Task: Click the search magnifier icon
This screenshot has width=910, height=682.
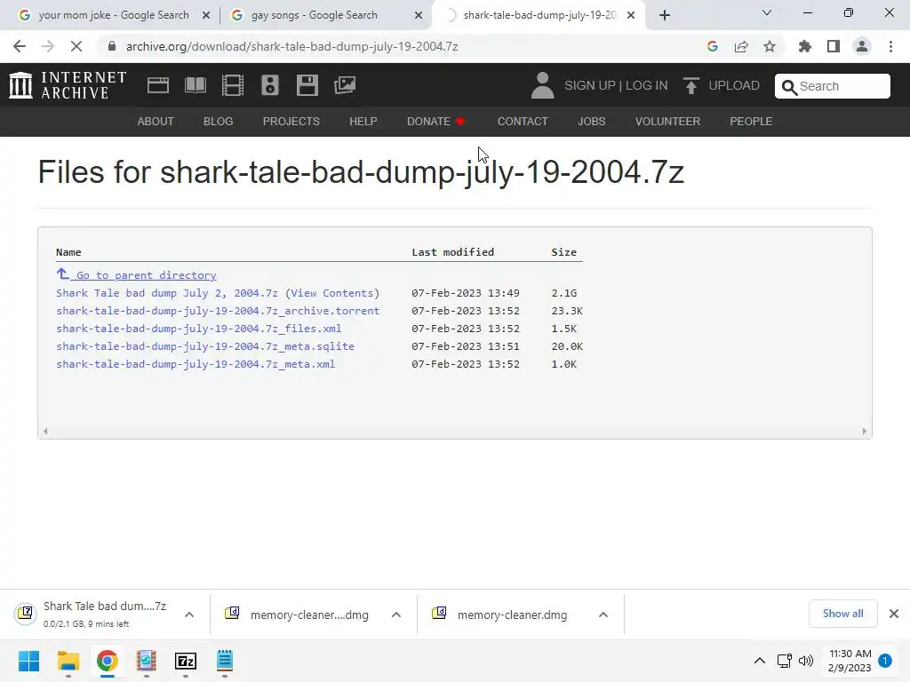Action: (x=789, y=87)
